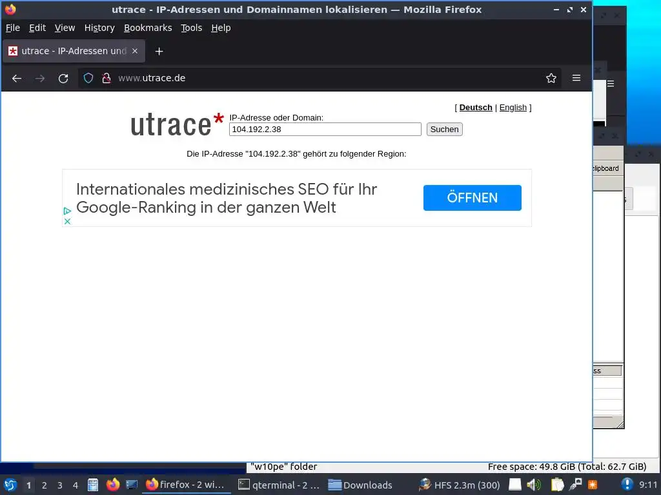This screenshot has width=661, height=495.
Task: Click the utrace logo
Action: point(177,124)
